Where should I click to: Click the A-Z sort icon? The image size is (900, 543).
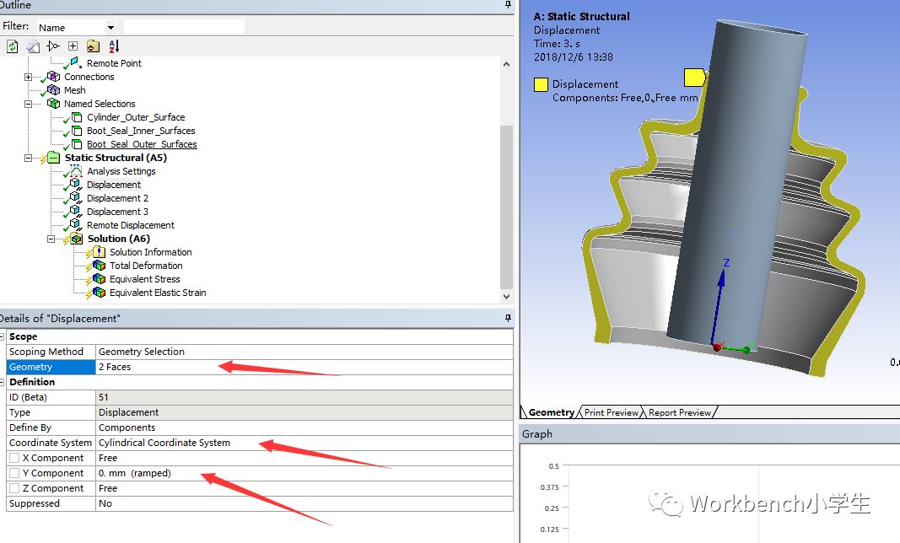tap(114, 46)
